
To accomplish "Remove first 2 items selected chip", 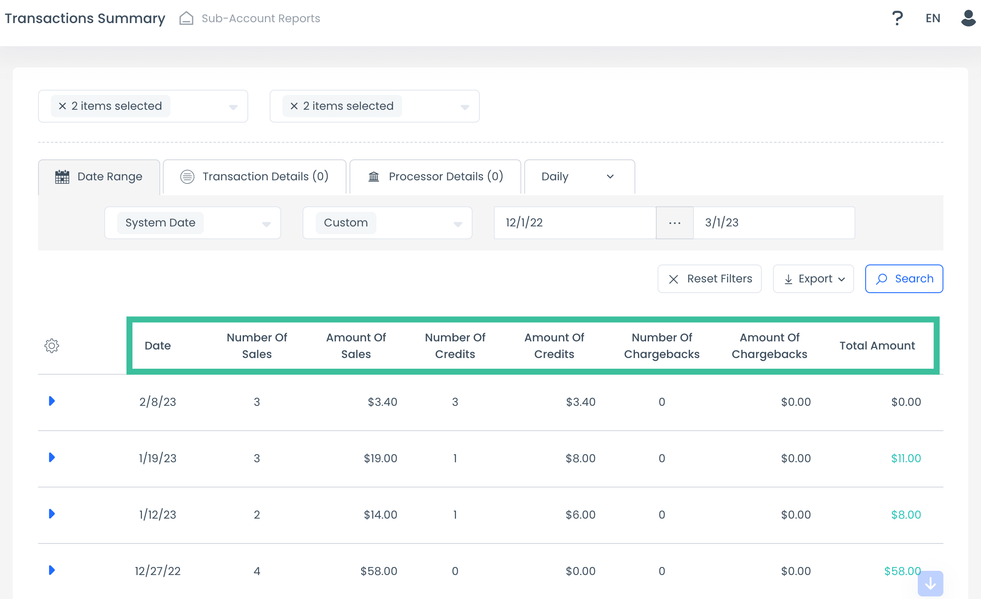I will [63, 106].
